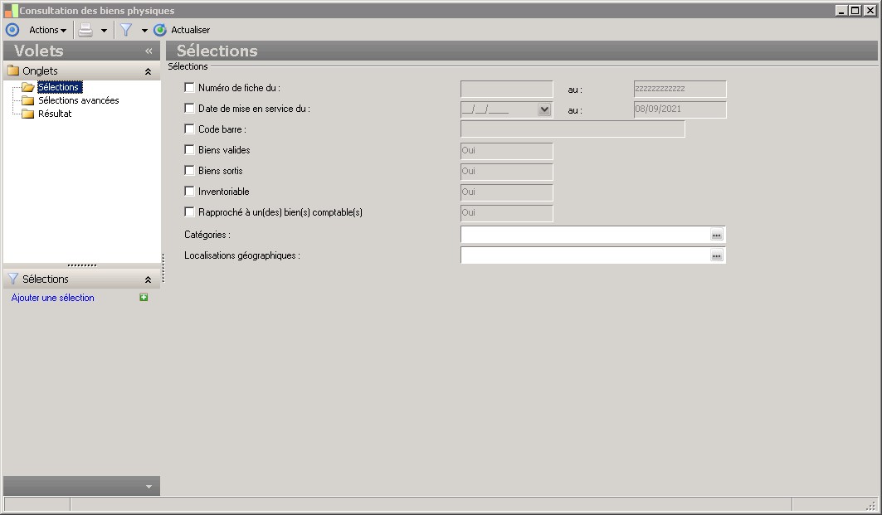This screenshot has height=515, width=882.
Task: Click the Actualiser button label
Action: point(190,30)
